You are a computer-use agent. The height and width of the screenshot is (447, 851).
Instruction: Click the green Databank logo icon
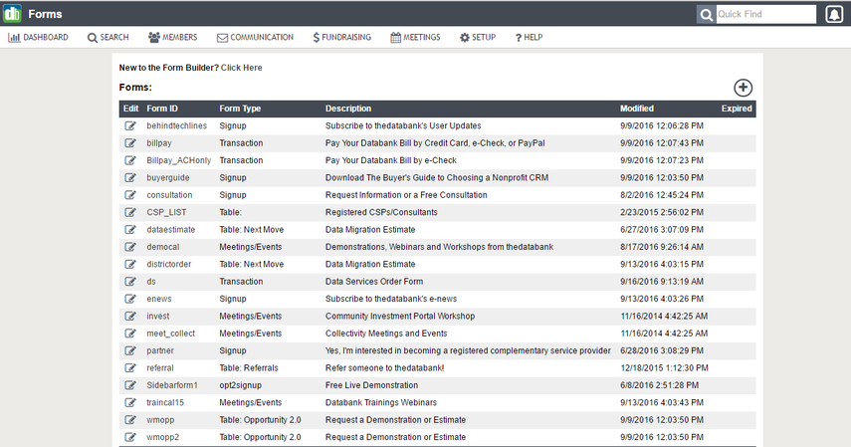[12, 13]
